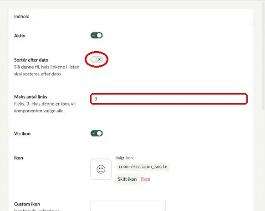The height and width of the screenshot is (211, 265).
Task: Enable the Sortér efter dato switch
Action: coord(97,59)
